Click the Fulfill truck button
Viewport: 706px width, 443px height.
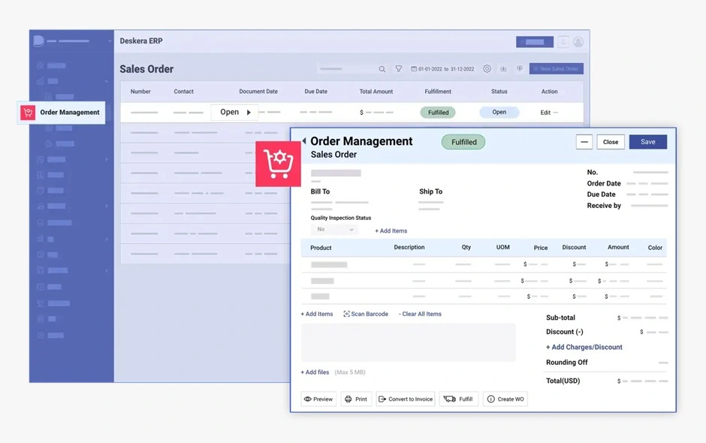459,399
